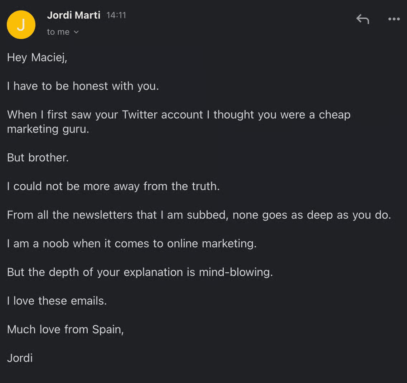407x383 pixels.
Task: Click the 'to me' recipient label
Action: point(58,32)
